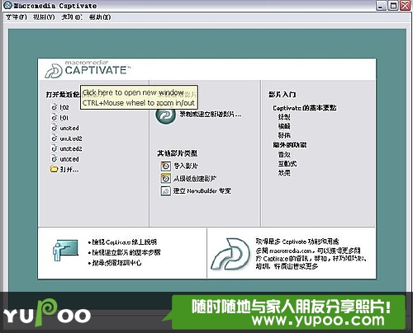Open the second tutorial under Captivate basics

(x=284, y=126)
